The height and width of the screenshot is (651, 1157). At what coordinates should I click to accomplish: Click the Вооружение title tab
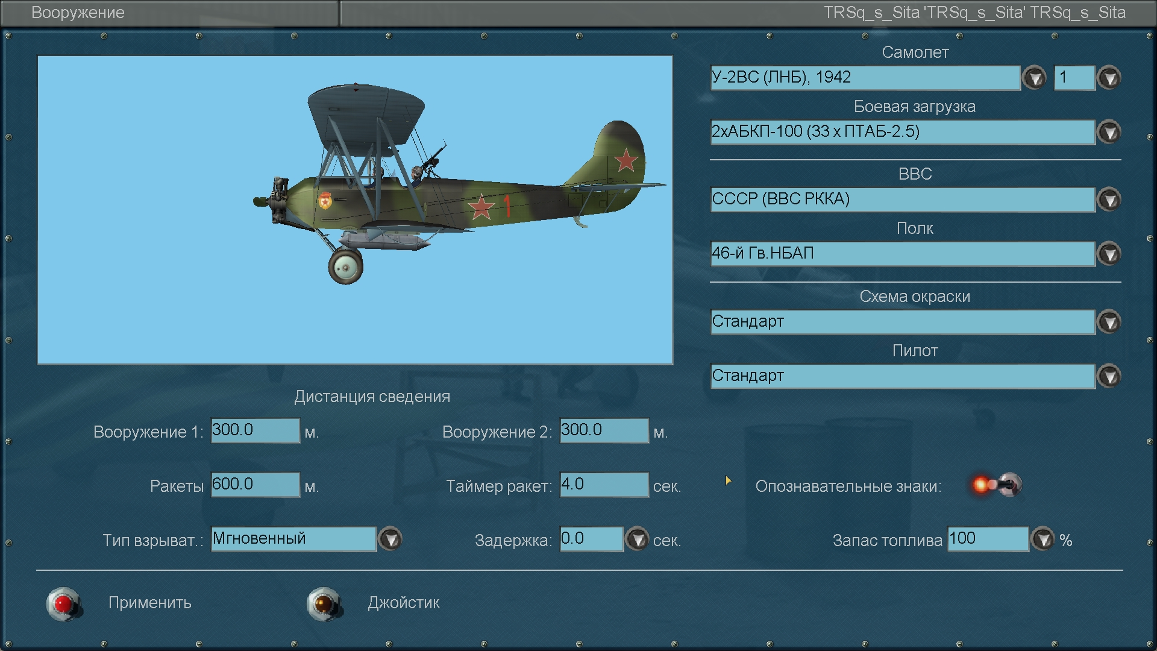[78, 13]
